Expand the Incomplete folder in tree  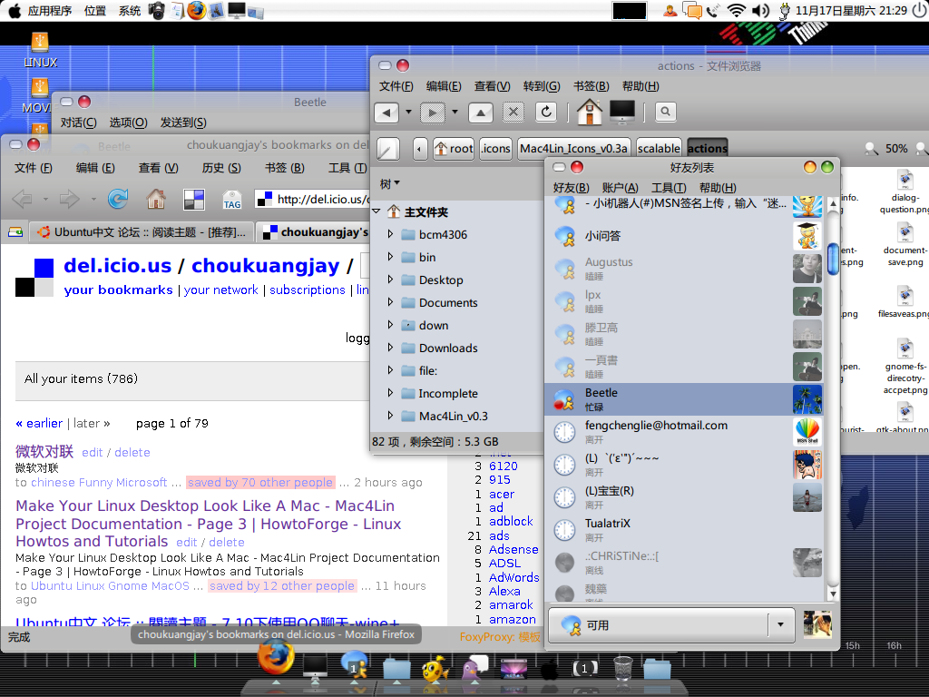click(x=390, y=393)
